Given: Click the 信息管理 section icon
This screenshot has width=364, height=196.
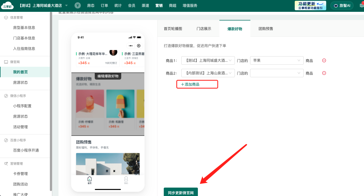Looking at the screenshot, I should (6, 18).
